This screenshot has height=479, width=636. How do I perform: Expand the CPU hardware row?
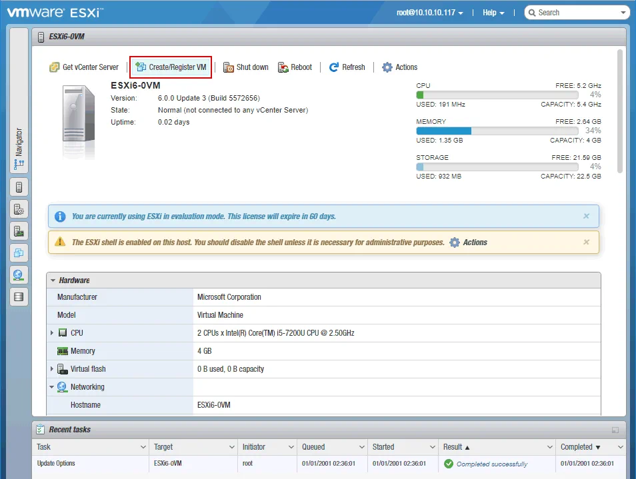point(52,333)
